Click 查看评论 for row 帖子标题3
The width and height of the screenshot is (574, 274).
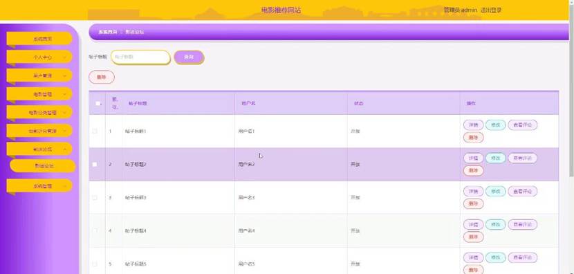coord(522,191)
